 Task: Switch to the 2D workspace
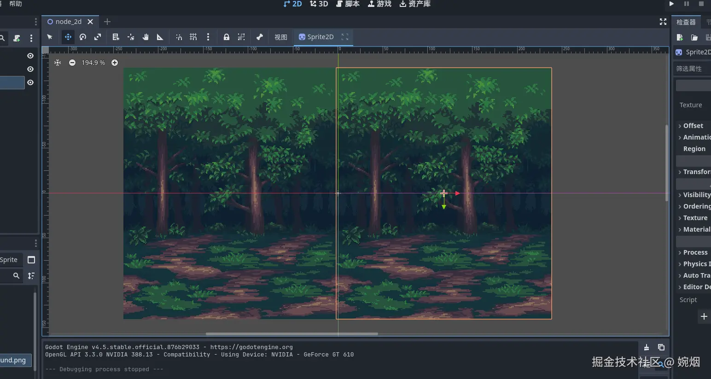click(x=293, y=4)
